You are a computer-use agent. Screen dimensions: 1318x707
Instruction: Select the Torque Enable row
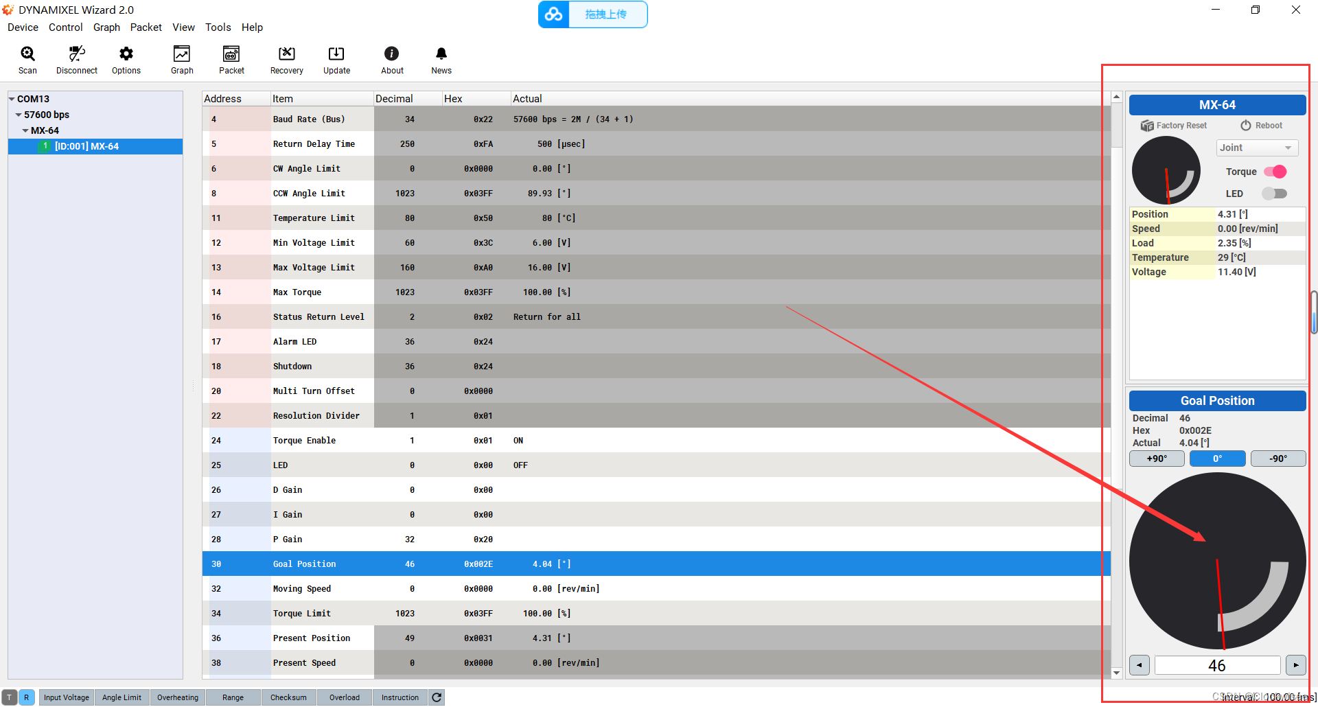tap(656, 440)
